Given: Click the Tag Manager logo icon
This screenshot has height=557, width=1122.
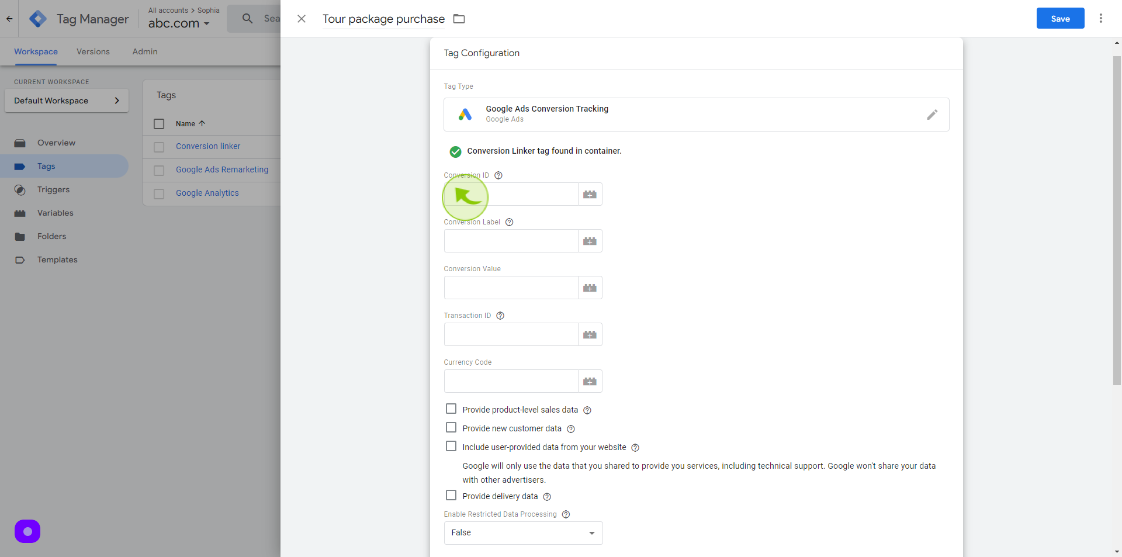Looking at the screenshot, I should 38,19.
